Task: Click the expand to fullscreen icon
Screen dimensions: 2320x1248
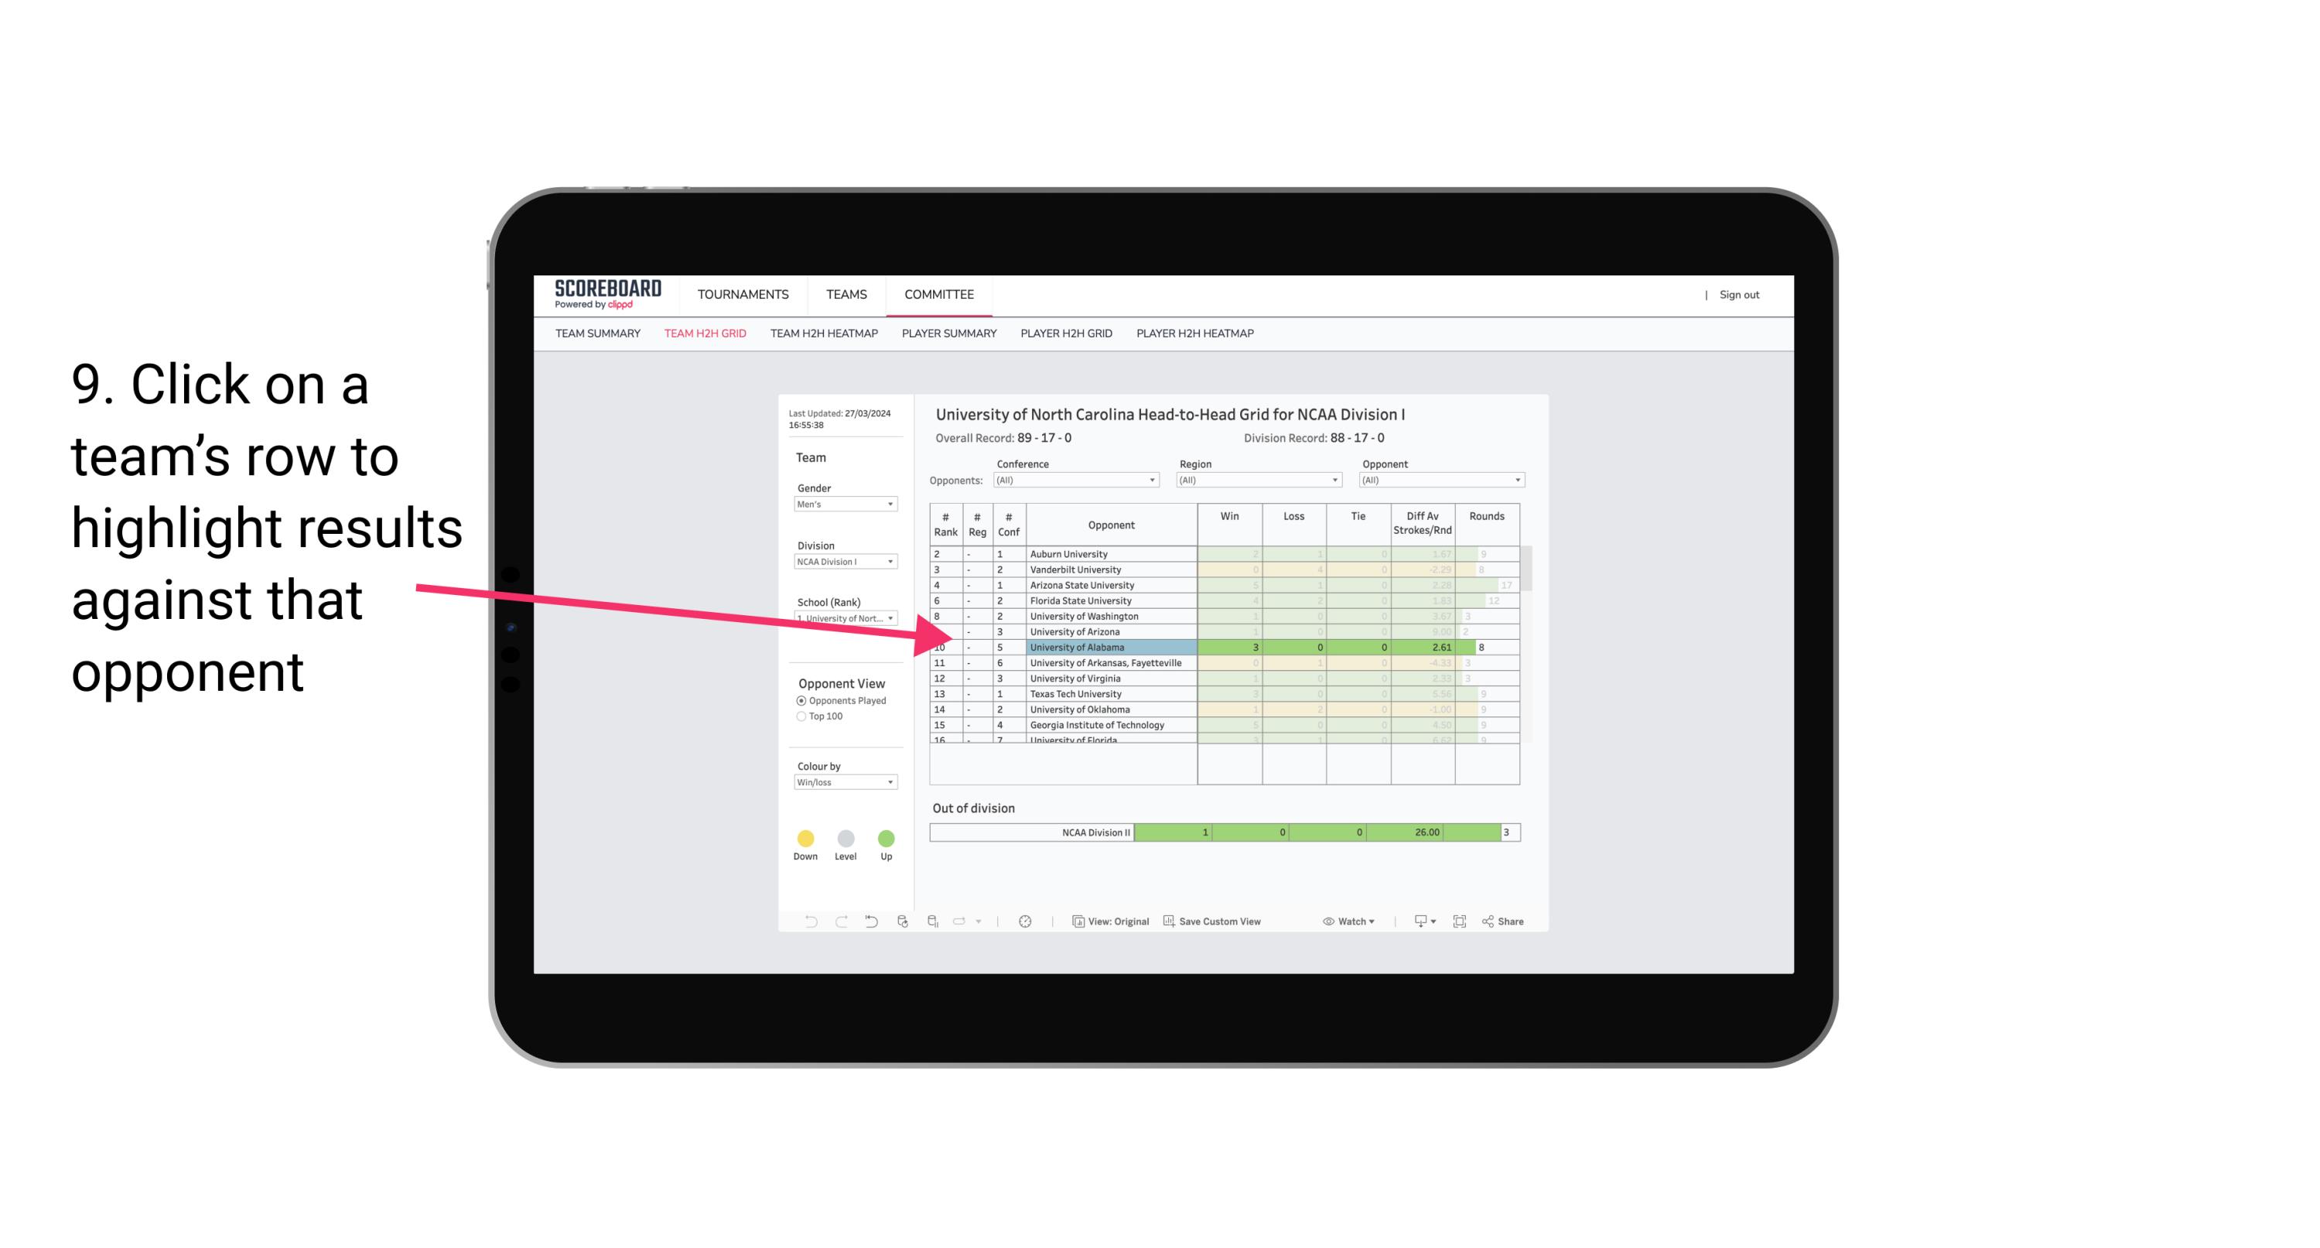Action: [1460, 922]
